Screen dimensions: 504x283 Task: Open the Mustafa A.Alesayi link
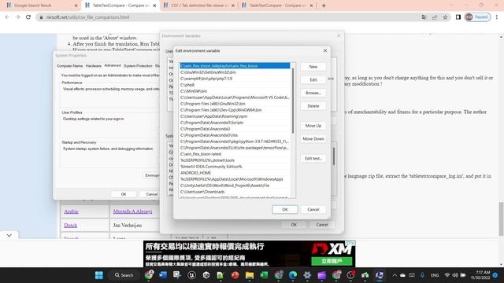point(132,211)
